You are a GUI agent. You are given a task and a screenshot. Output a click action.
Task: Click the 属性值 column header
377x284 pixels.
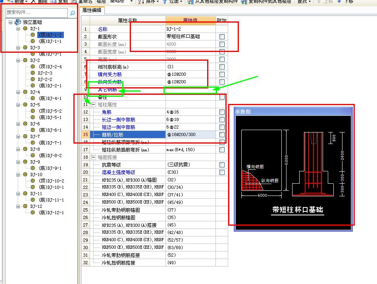(x=190, y=20)
